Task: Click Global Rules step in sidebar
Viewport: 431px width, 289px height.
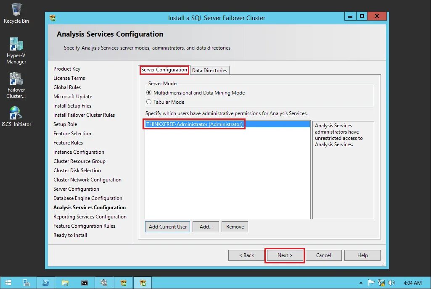Action: pos(67,87)
